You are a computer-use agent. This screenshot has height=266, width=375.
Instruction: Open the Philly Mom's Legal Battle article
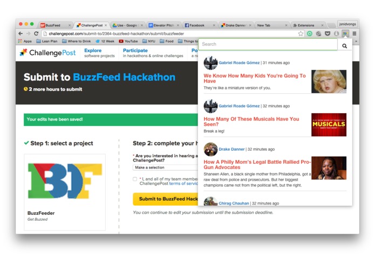coord(257,165)
